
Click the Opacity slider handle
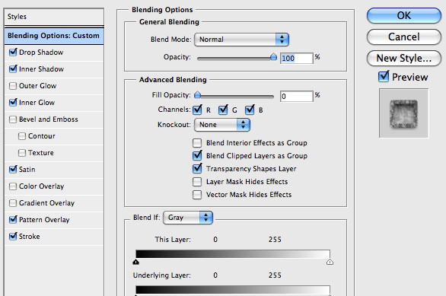pos(273,57)
